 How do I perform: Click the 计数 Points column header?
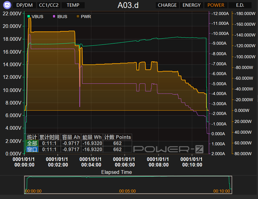click(117, 137)
